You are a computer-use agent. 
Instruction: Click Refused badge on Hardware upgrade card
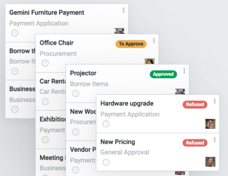pyautogui.click(x=195, y=104)
